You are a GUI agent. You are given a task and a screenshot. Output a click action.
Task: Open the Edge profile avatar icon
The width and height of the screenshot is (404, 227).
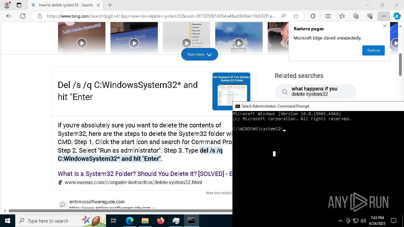point(7,5)
